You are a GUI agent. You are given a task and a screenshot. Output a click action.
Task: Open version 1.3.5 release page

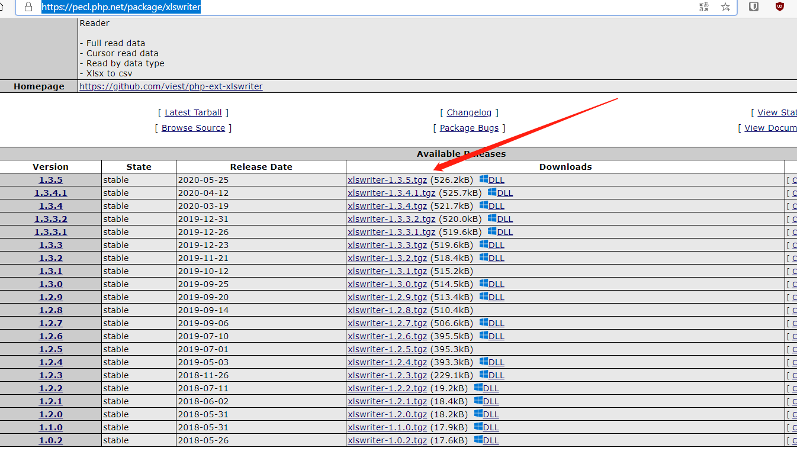coord(51,180)
